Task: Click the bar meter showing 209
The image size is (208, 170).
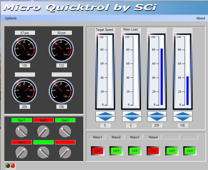Action: (157, 72)
